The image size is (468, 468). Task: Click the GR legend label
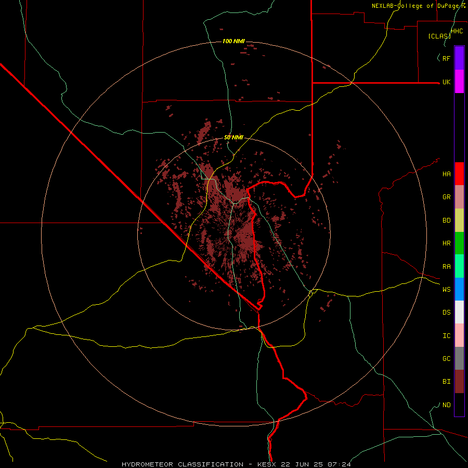pyautogui.click(x=446, y=197)
